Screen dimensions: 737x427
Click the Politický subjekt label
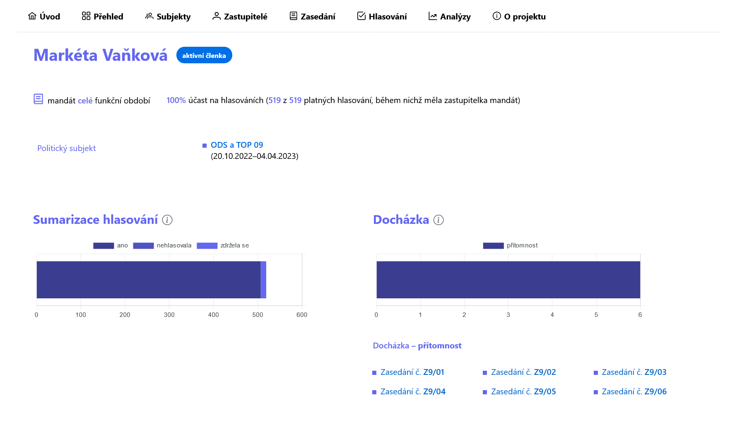(x=66, y=148)
